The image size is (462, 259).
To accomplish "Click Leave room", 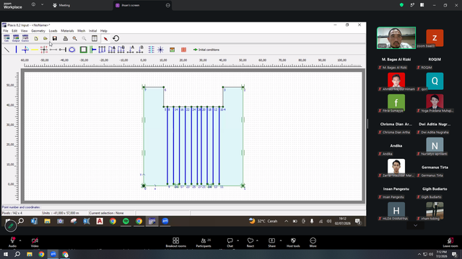I will point(450,242).
